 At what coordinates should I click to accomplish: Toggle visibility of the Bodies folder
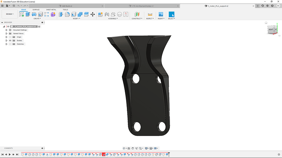tap(10, 40)
